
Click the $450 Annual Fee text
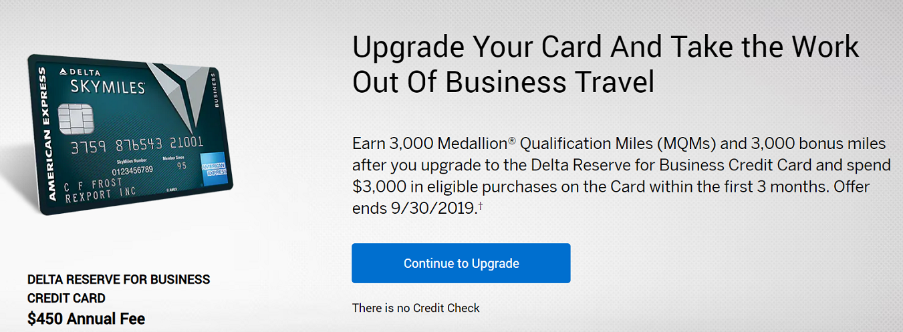(x=86, y=319)
